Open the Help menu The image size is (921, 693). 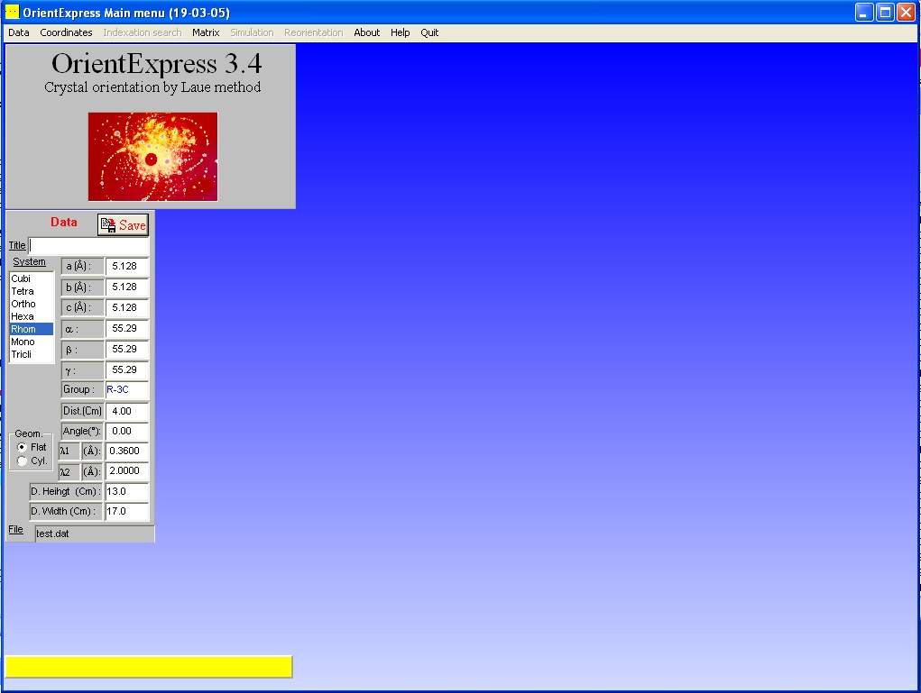click(x=400, y=32)
